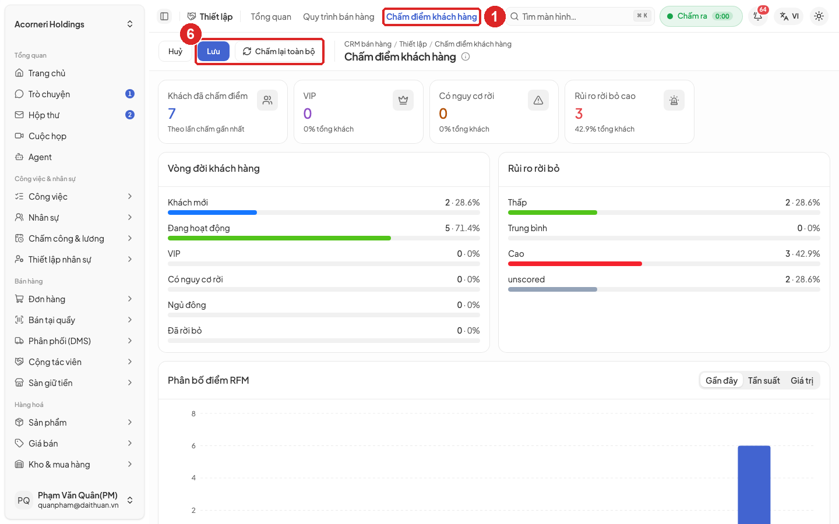Expand Kho & mua hàng menu
Viewport: 839px width, 524px height.
pos(75,465)
